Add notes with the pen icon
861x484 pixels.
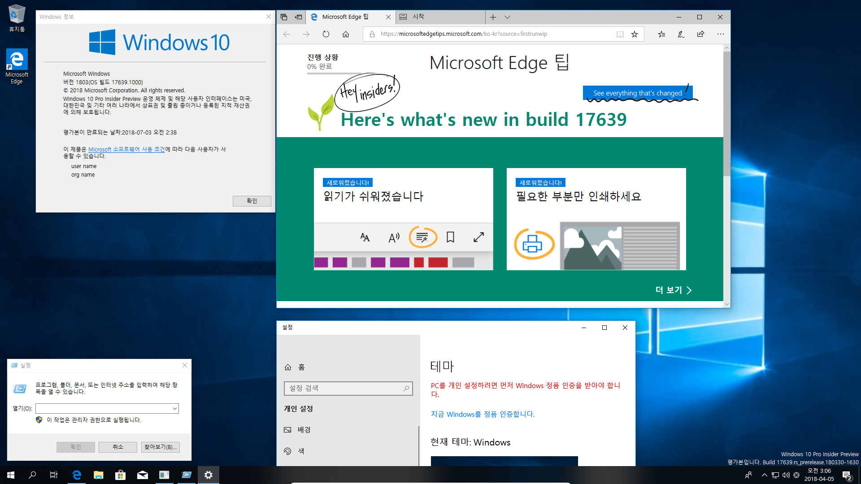click(x=681, y=34)
